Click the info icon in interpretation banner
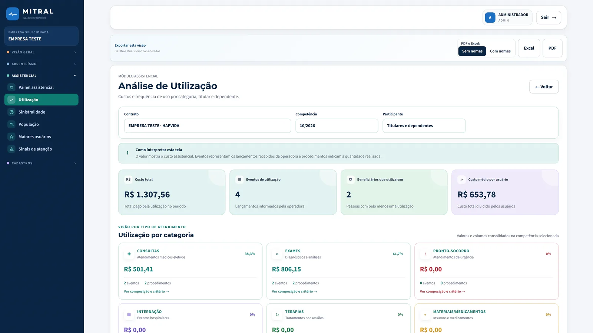593x333 pixels. tap(127, 153)
